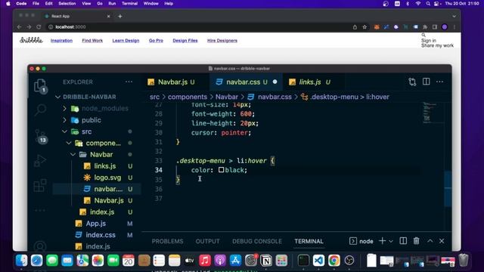Follow the Learn Design link
Viewport: 484px width, 272px height.
tap(126, 40)
